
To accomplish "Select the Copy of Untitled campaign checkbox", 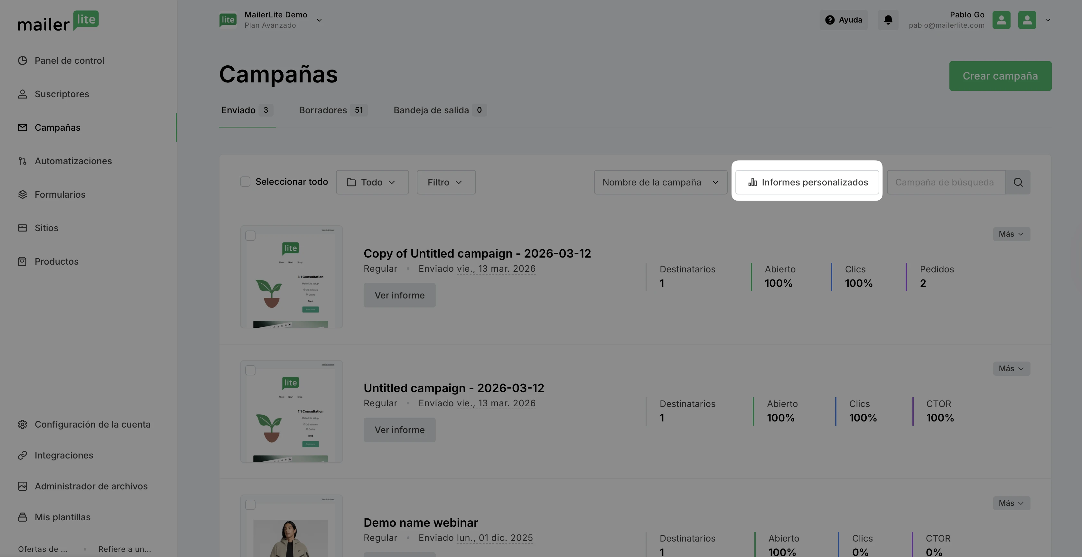I will 250,236.
